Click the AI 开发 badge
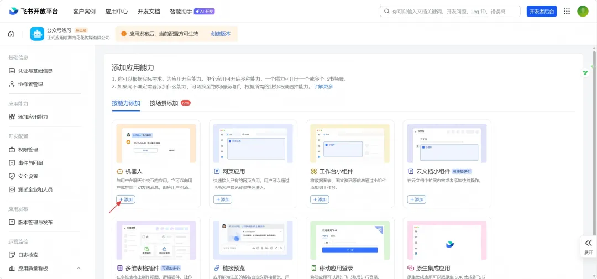Viewport: 597px width, 279px height. (205, 12)
